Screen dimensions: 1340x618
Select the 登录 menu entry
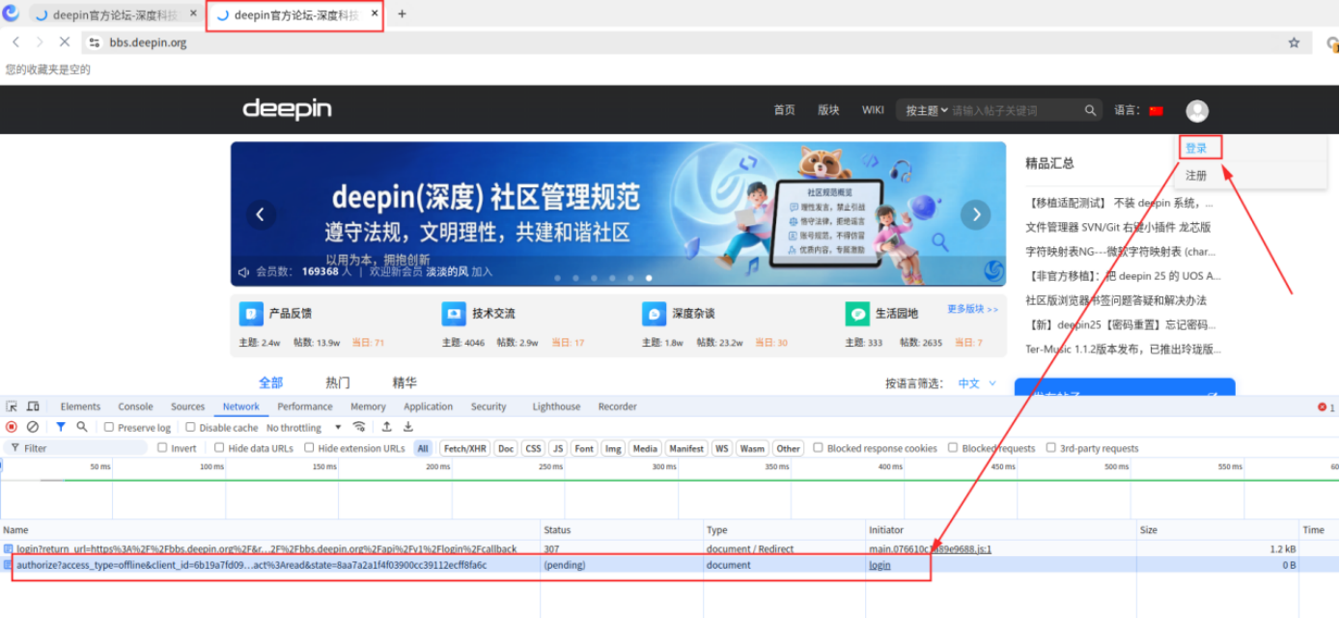click(1196, 148)
